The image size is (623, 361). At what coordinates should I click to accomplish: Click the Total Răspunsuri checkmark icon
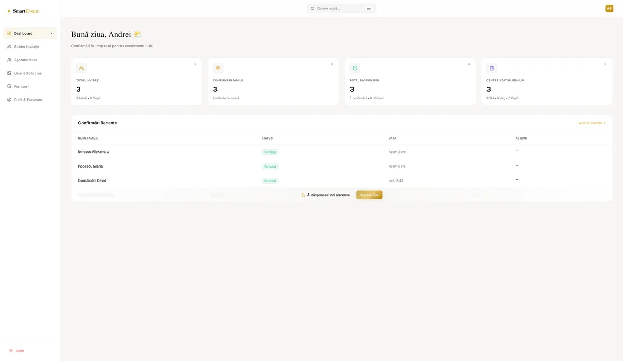tap(355, 68)
